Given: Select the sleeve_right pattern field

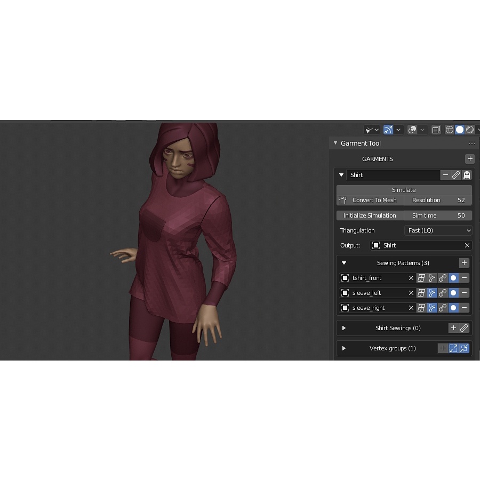Looking at the screenshot, I should (x=378, y=308).
